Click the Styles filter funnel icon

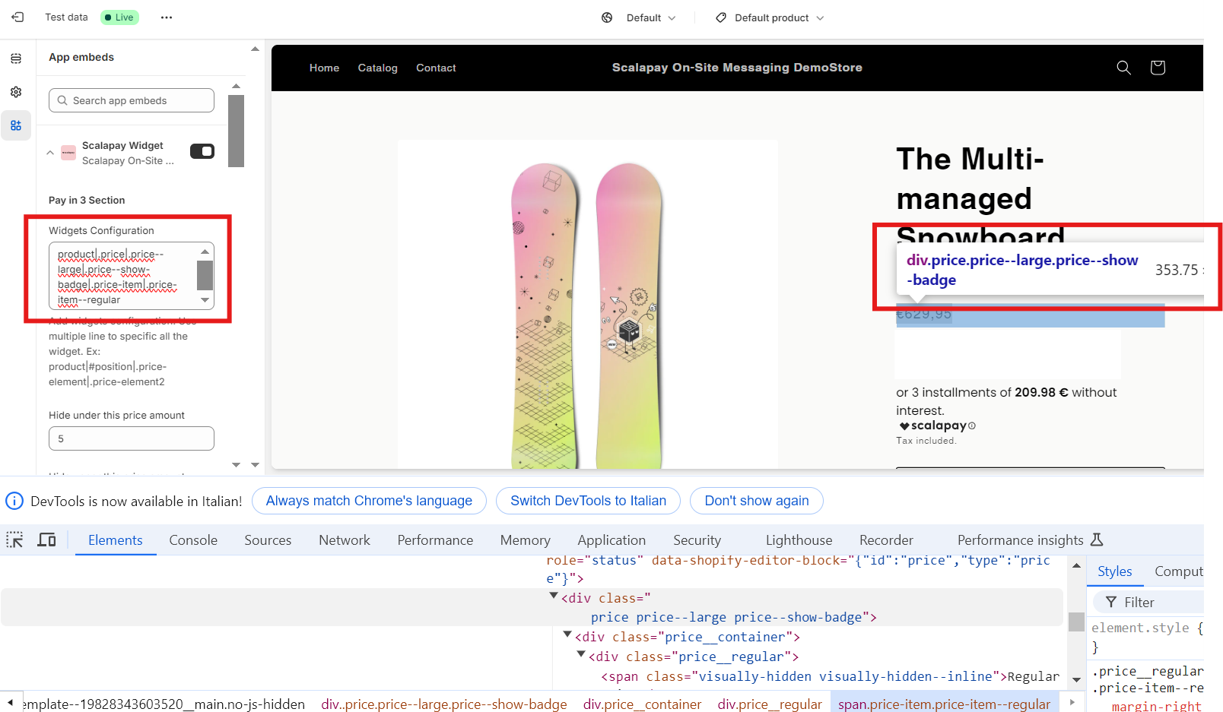click(x=1111, y=603)
